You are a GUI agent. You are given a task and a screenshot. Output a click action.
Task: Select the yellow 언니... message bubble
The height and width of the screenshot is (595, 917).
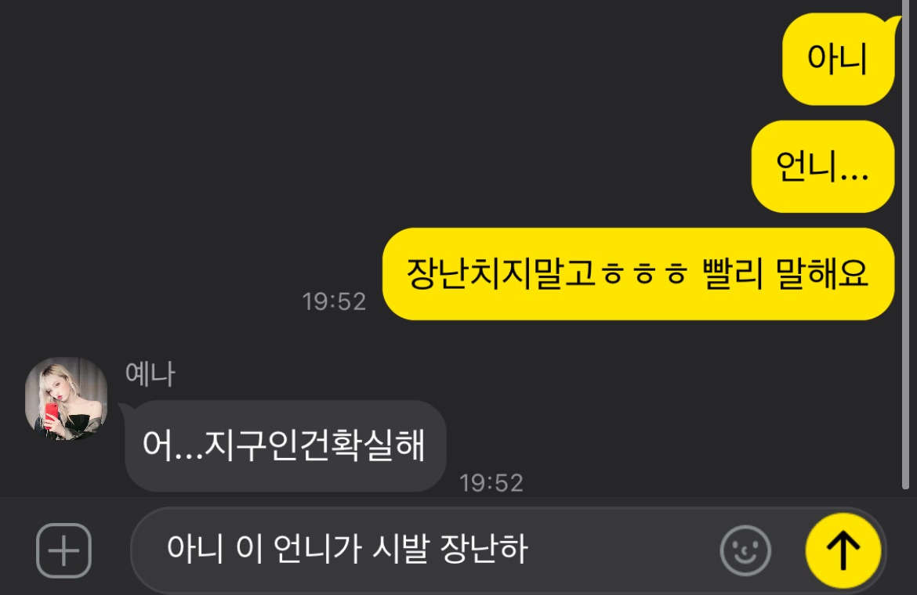tap(823, 167)
